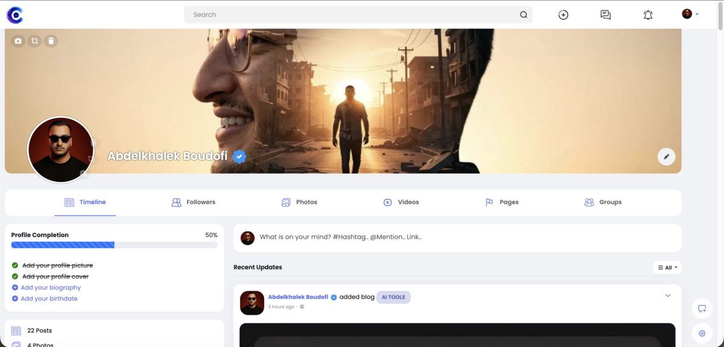
Task: Switch to the Videos tab
Action: [401, 202]
